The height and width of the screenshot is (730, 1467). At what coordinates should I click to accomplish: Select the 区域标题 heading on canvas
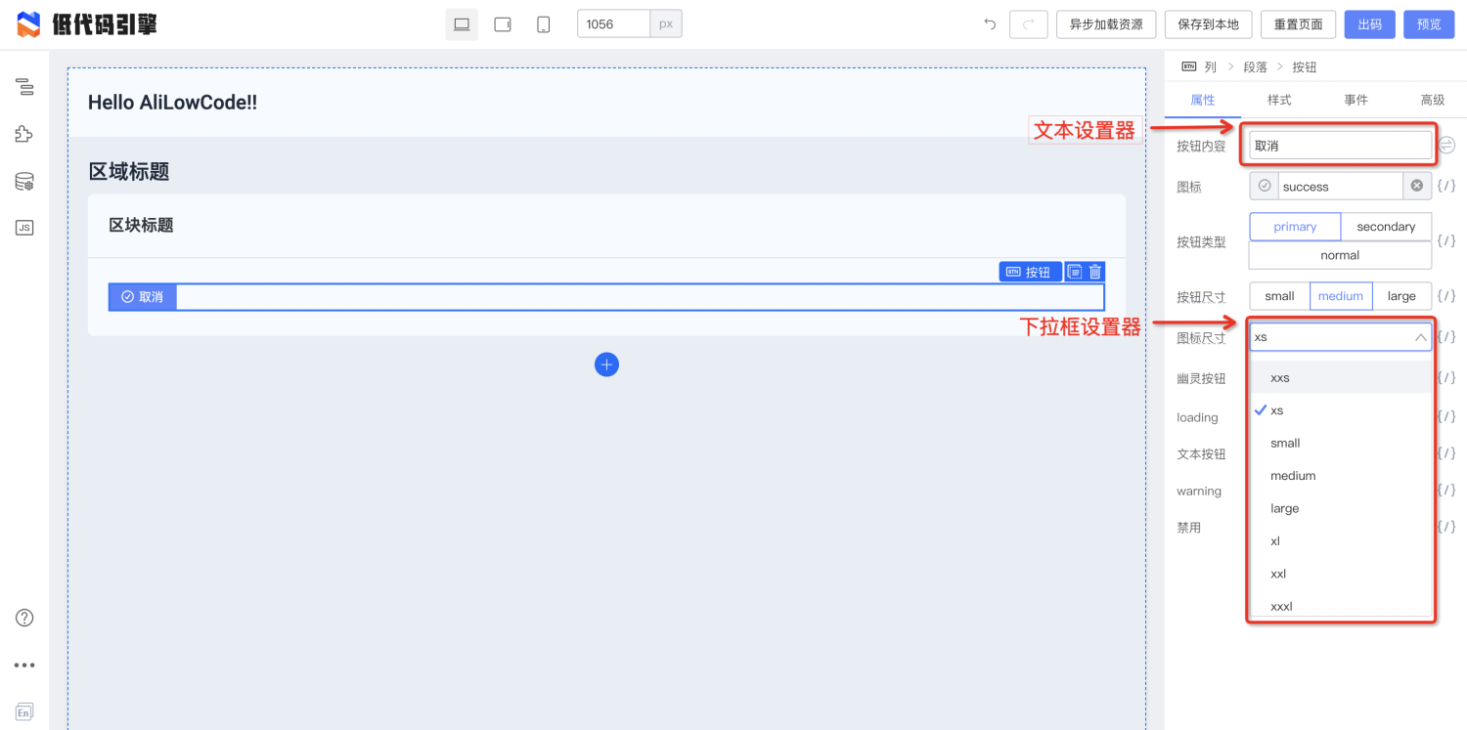click(x=129, y=172)
